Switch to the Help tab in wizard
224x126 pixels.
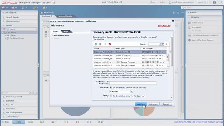click(65, 31)
